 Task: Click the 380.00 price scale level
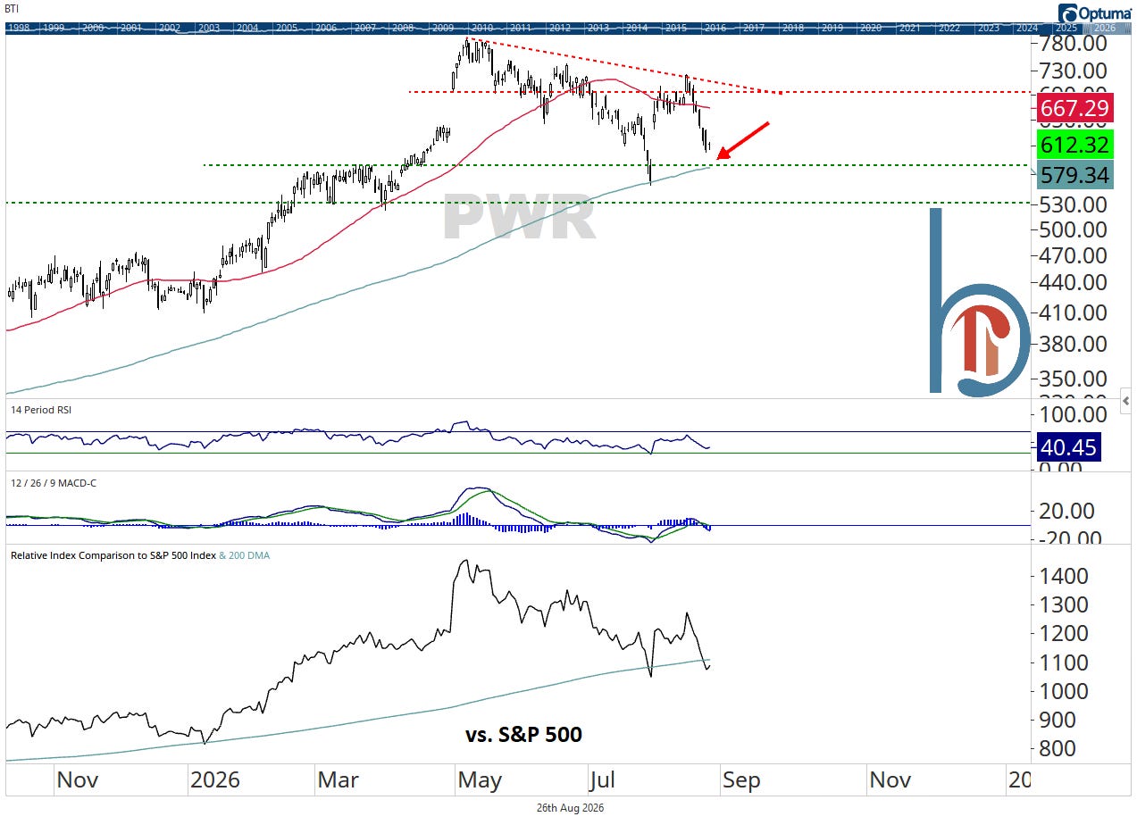point(1072,344)
